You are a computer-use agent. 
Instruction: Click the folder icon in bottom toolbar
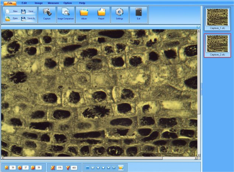click(121, 168)
